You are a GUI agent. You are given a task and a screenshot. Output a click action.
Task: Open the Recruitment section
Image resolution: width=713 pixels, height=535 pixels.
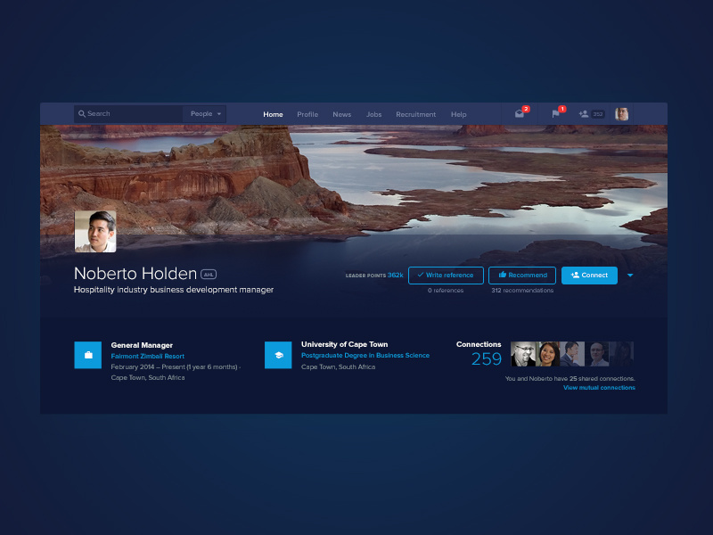click(x=415, y=114)
